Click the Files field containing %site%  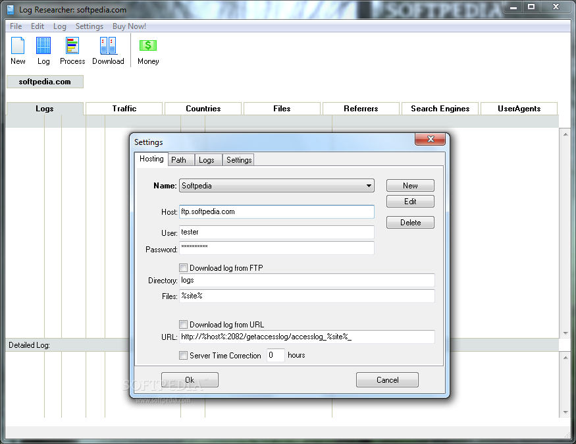coord(307,296)
